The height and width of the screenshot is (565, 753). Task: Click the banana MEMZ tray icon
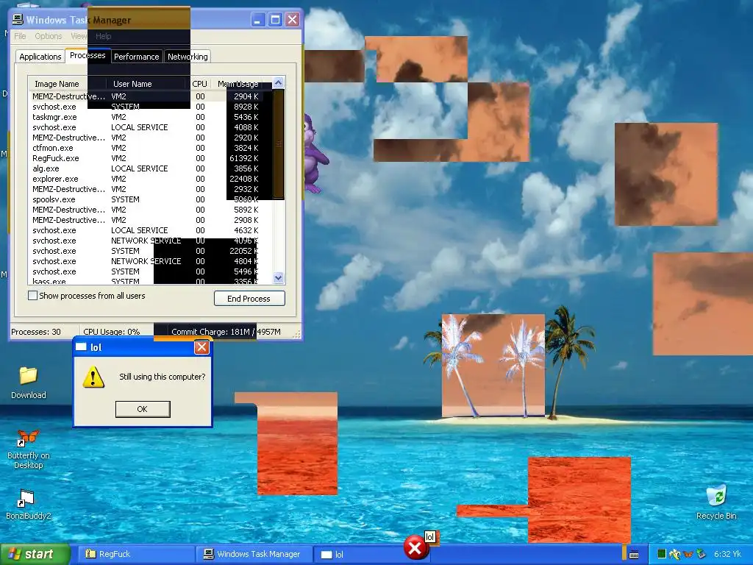click(675, 554)
